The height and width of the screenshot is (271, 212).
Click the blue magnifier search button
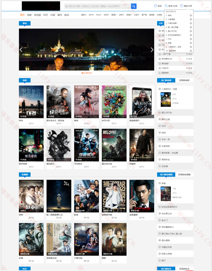pos(134,6)
